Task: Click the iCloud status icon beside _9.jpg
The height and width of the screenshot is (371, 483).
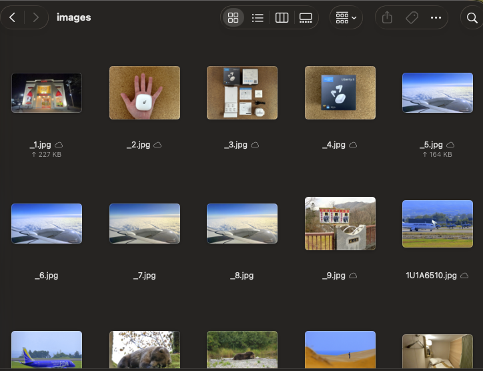Action: click(x=353, y=276)
